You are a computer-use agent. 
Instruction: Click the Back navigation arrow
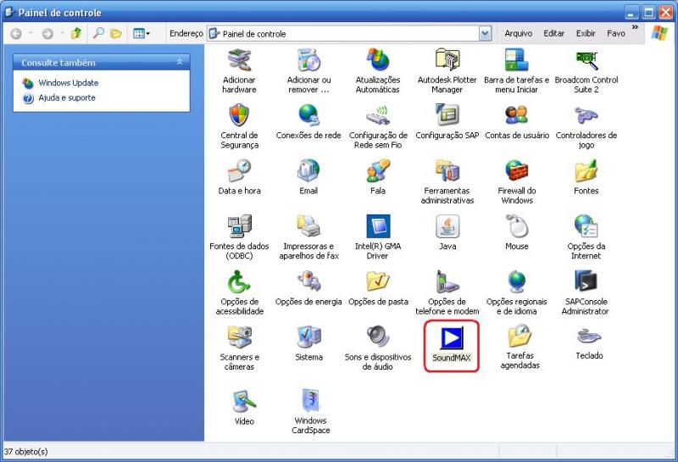[16, 33]
